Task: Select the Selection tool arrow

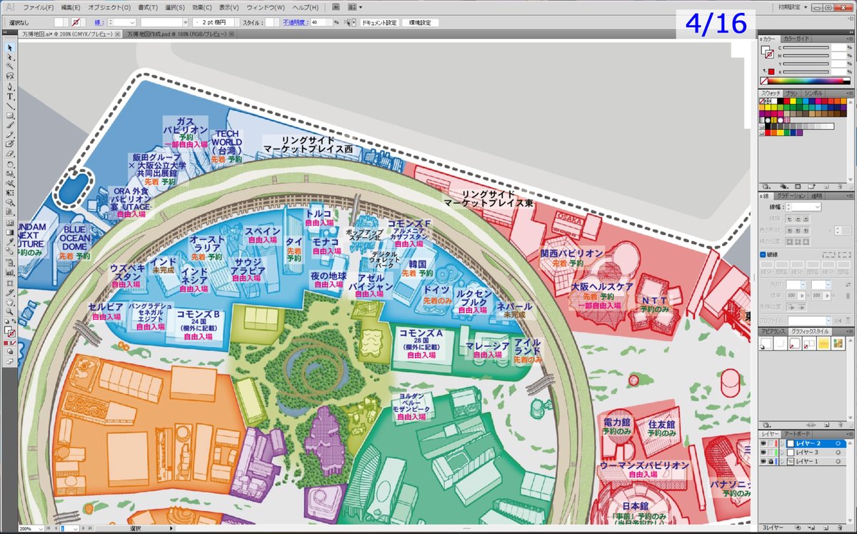Action: click(10, 48)
